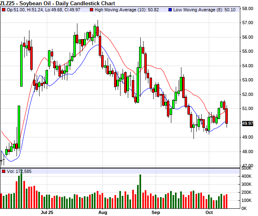The image size is (258, 216).
Task: Click the High Moving Average red swatch
Action: click(92, 10)
